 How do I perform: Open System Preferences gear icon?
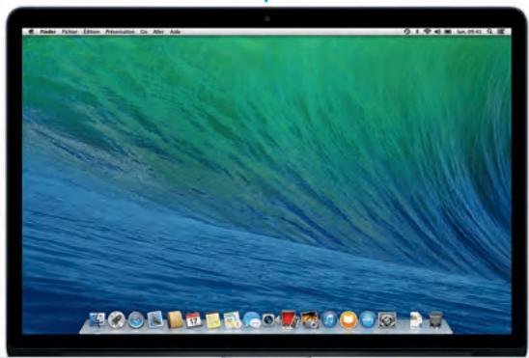(387, 319)
